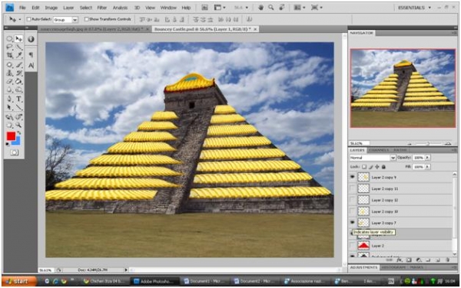Open the Analysis menu
This screenshot has width=461, height=288.
click(120, 8)
